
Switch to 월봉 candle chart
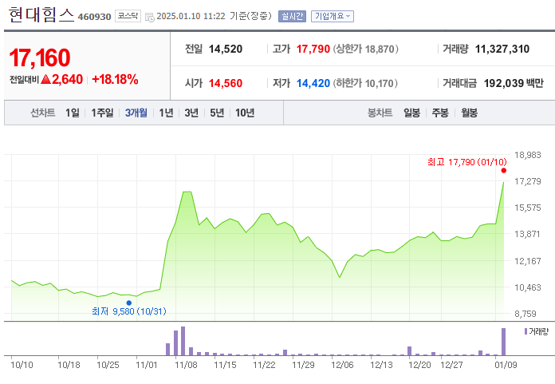point(470,113)
